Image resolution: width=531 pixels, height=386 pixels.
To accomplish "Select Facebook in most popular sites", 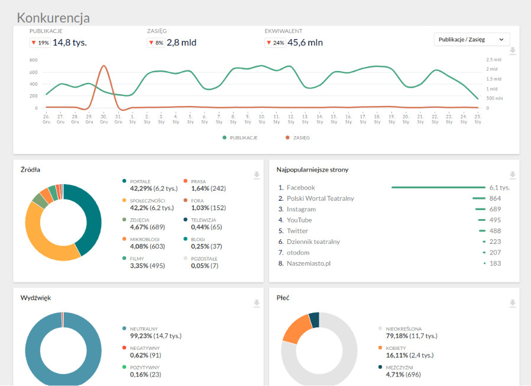I will [x=300, y=188].
